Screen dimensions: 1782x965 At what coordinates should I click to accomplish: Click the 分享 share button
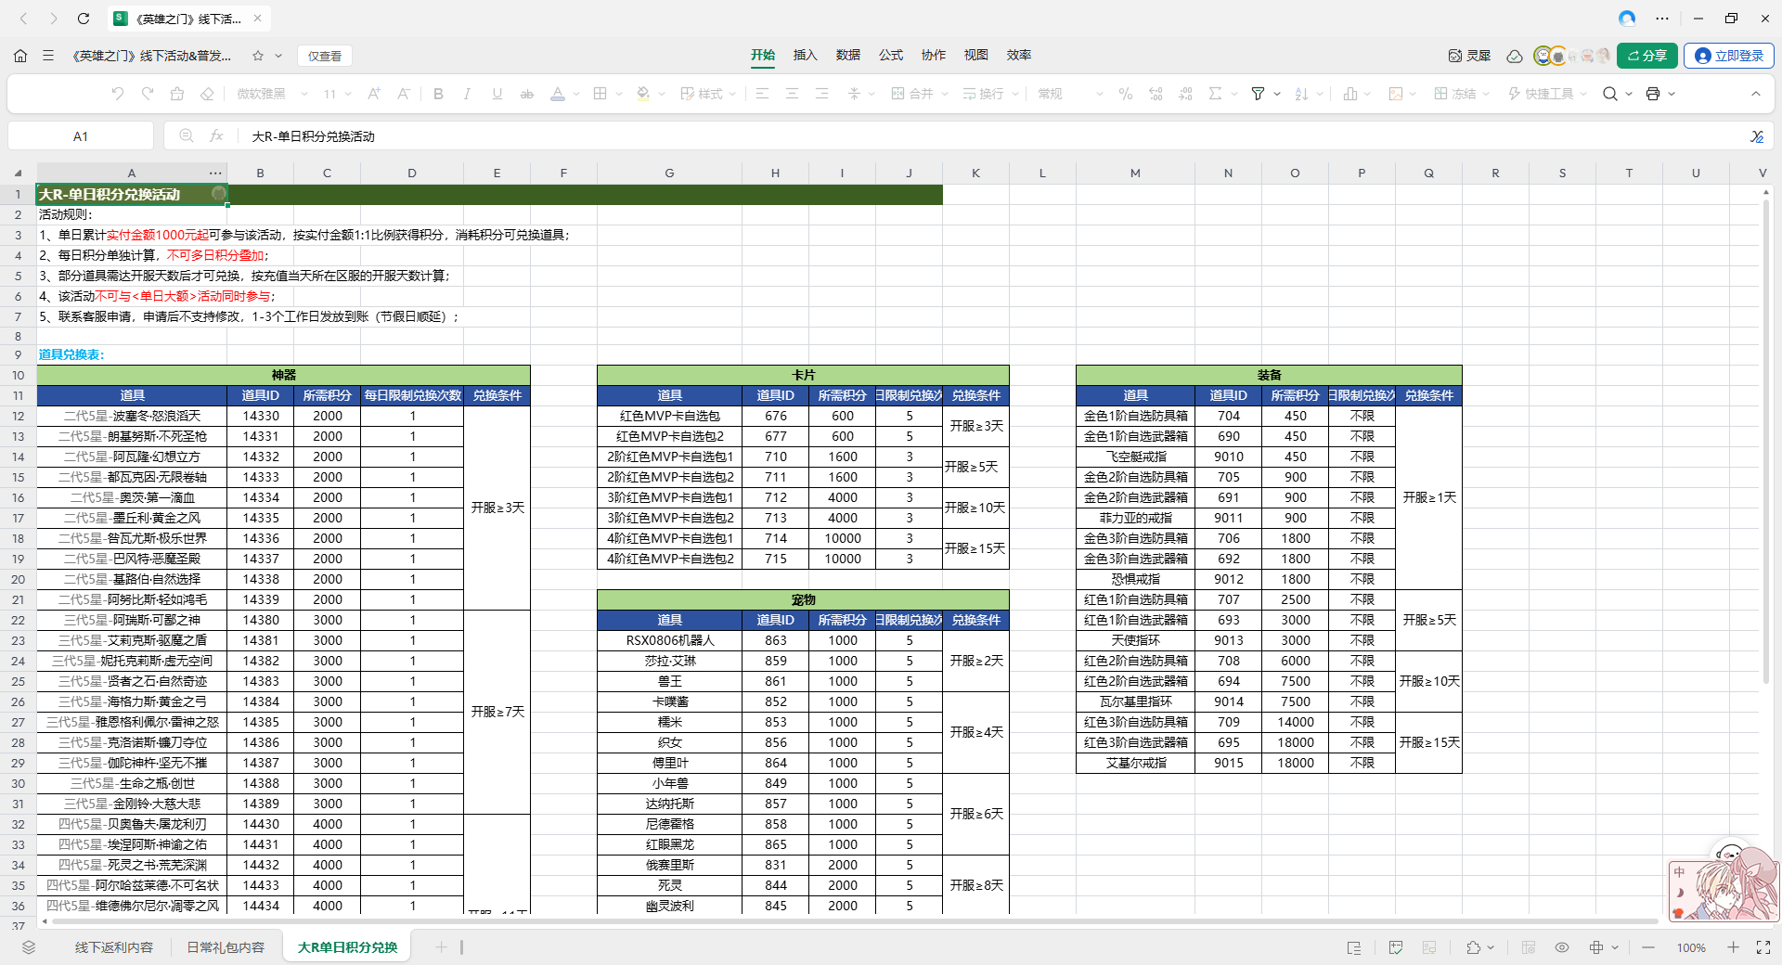click(x=1647, y=56)
